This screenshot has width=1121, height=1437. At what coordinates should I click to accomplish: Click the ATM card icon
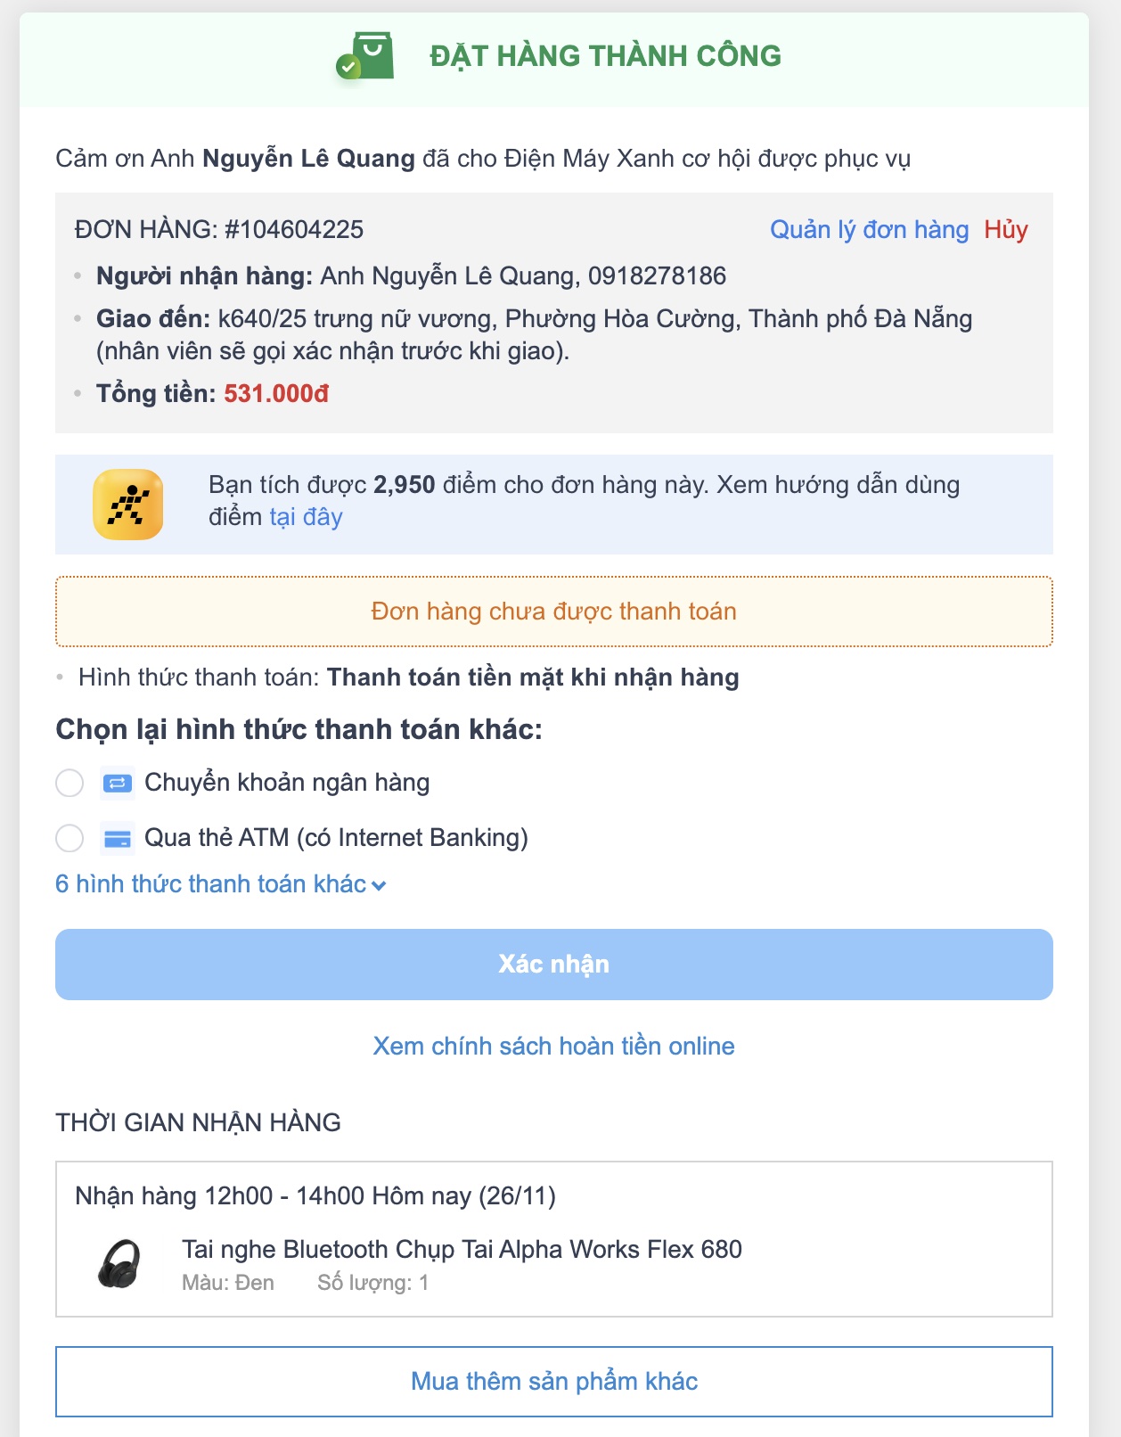tap(118, 839)
